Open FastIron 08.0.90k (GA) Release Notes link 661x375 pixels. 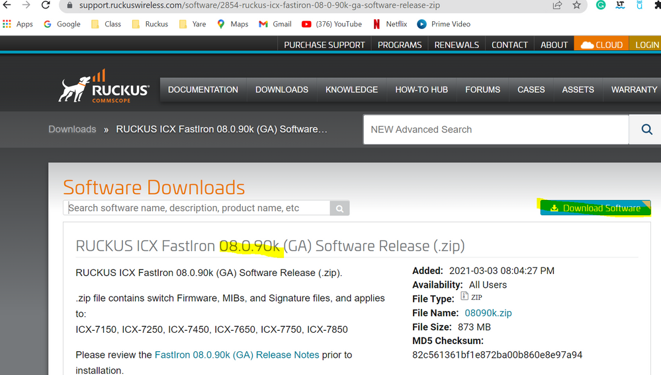point(237,355)
